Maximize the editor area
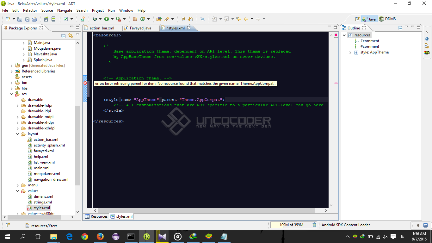The image size is (432, 243). tap(335, 27)
